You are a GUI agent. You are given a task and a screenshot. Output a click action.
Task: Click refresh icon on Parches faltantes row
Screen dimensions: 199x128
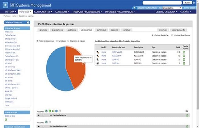click(187, 115)
